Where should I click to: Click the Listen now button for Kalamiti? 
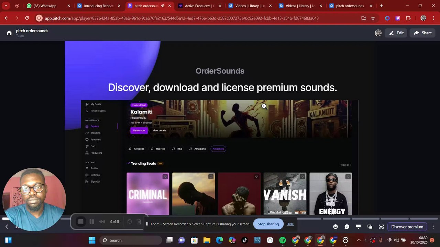139,130
